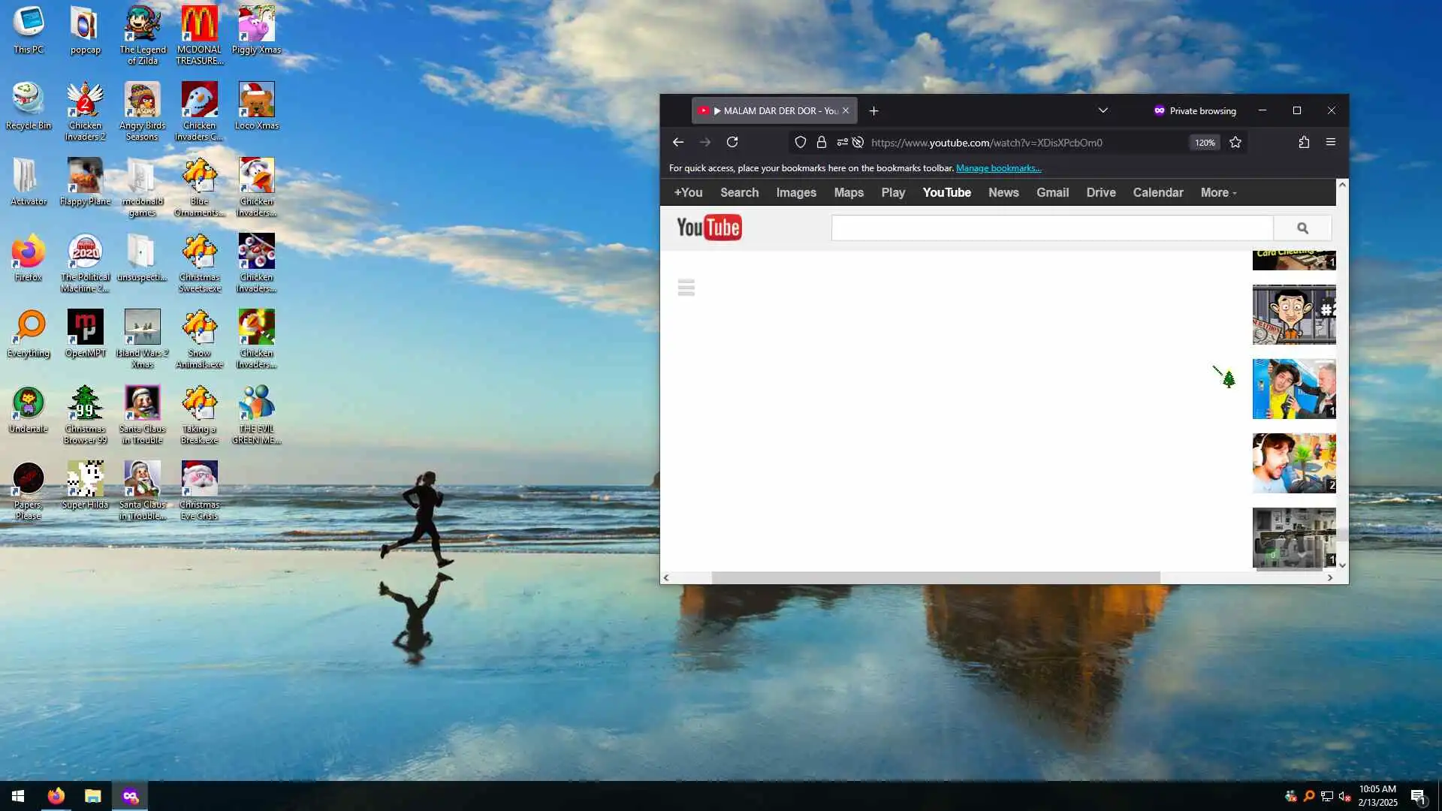1442x811 pixels.
Task: Select the Gmail item in Google bar
Action: pyautogui.click(x=1052, y=192)
